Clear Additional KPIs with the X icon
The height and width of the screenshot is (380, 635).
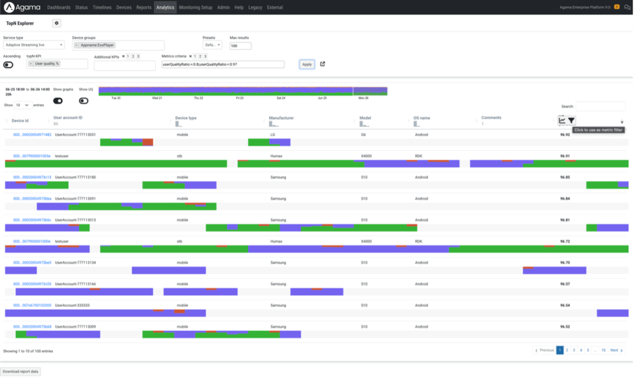123,56
